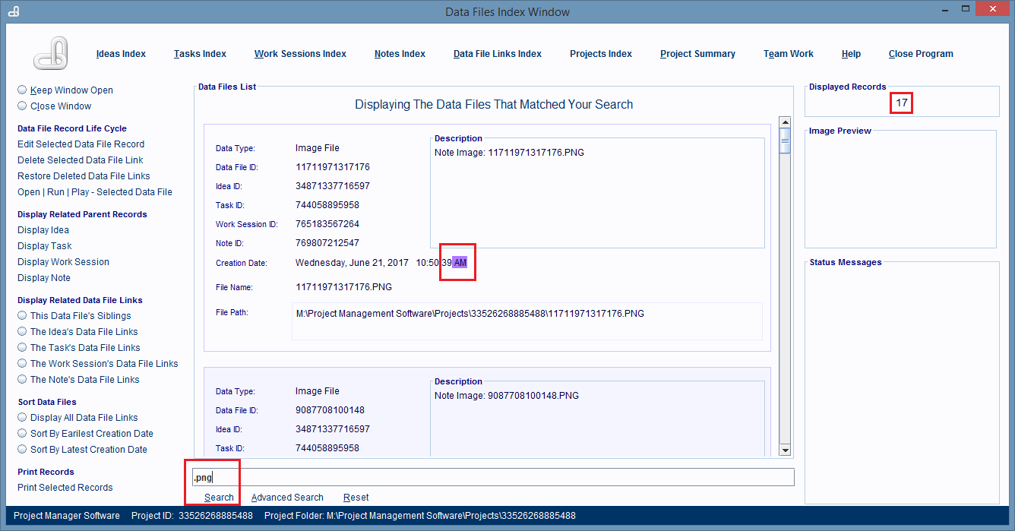Click the scrollbar down arrow in list
Viewport: 1015px width, 531px height.
[785, 450]
